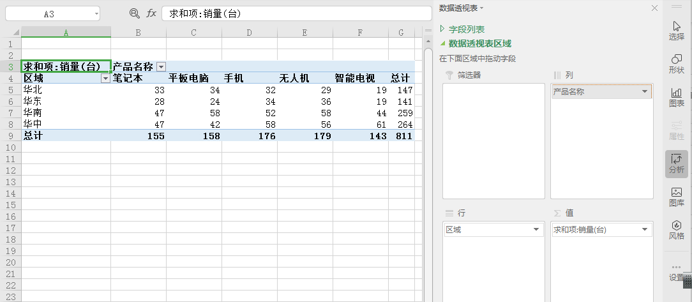Viewport: 692px width, 302px height.
Task: Click the 华中 row label
Action: [x=66, y=124]
